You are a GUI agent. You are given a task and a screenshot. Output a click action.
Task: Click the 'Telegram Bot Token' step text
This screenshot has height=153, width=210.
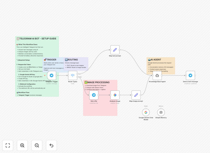24,65
